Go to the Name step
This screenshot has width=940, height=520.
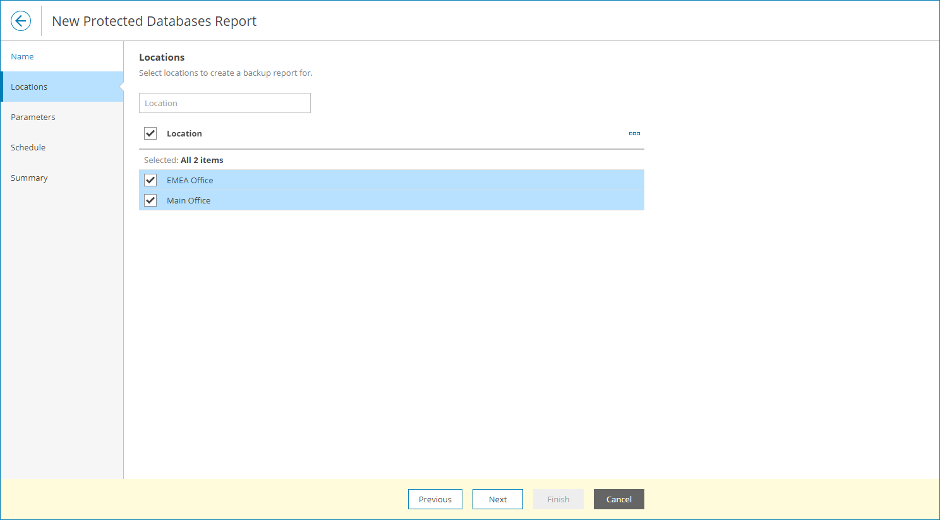click(x=22, y=56)
